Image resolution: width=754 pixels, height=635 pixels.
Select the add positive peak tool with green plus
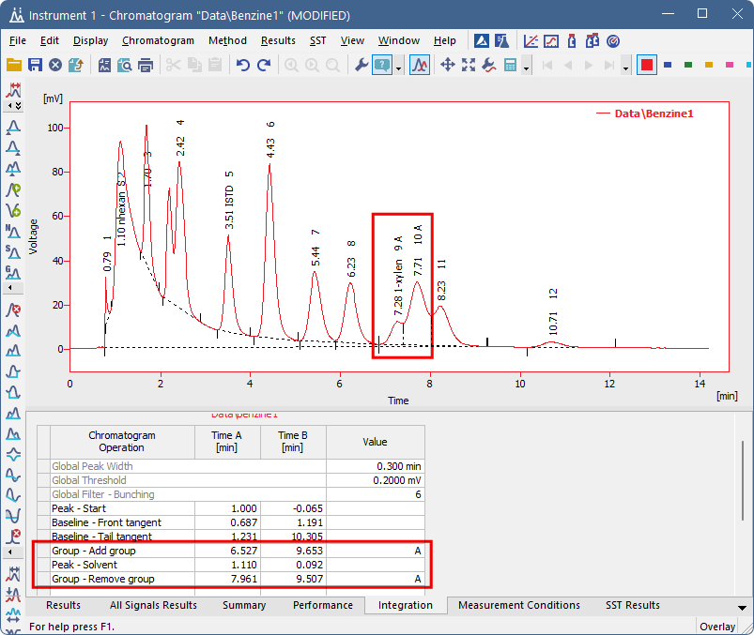point(13,189)
